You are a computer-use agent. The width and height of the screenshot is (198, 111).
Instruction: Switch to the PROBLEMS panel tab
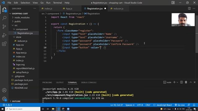[47, 82]
